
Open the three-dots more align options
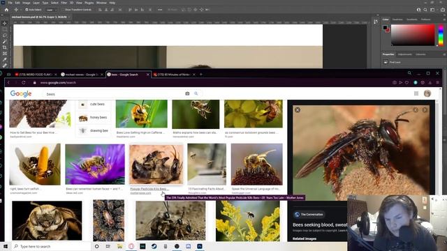point(160,10)
